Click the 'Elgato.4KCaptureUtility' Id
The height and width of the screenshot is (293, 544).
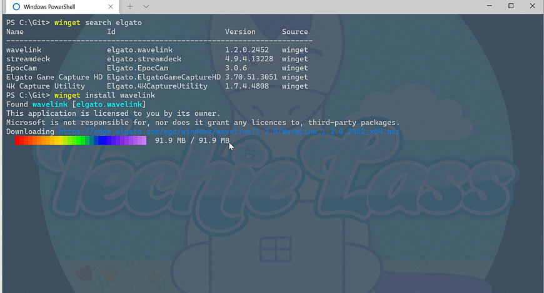tap(157, 86)
